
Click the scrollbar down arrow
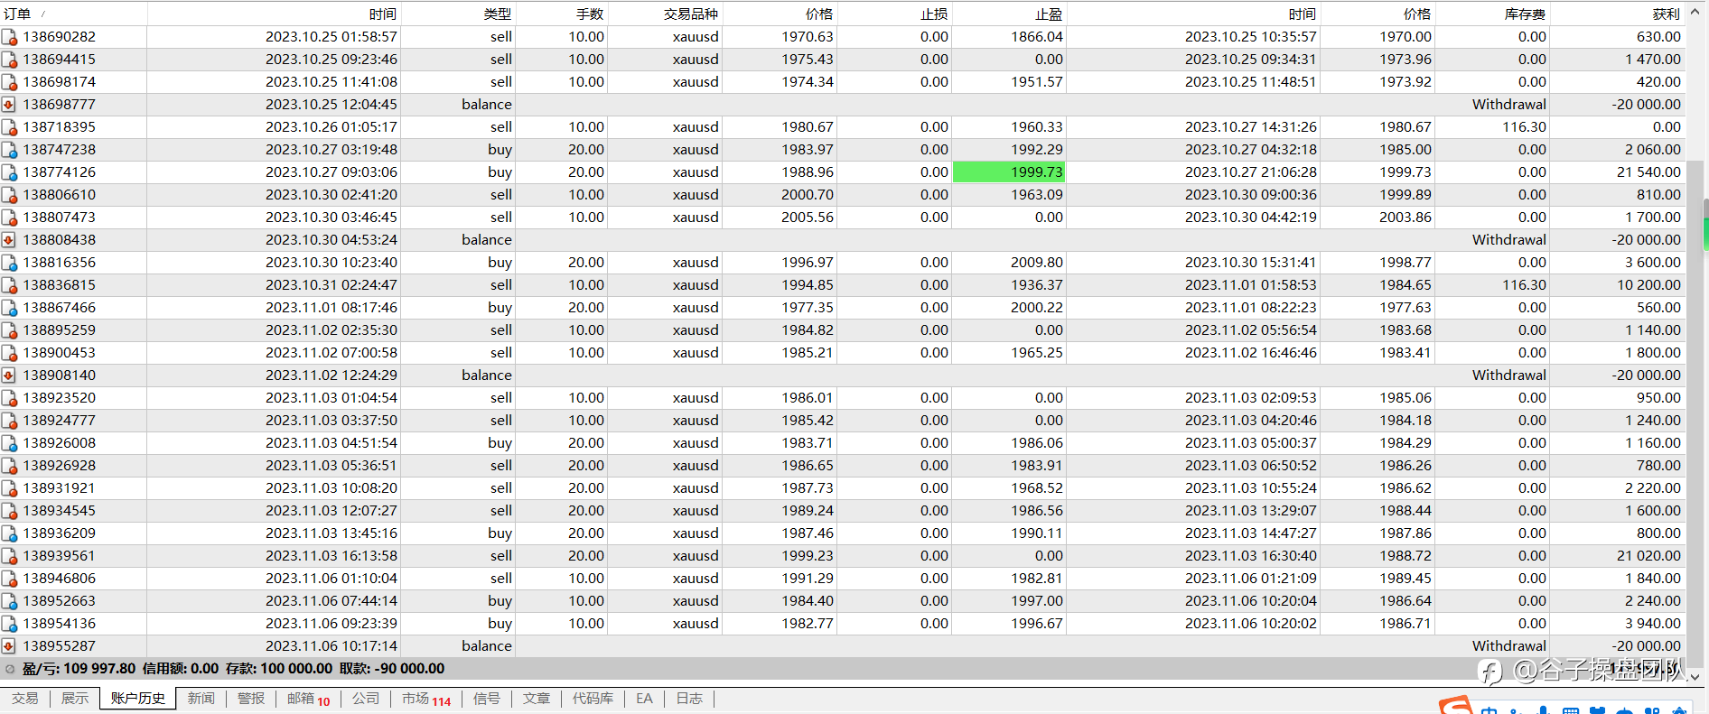point(1695,676)
